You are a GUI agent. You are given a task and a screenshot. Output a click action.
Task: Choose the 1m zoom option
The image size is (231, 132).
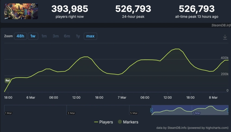(x=44, y=36)
